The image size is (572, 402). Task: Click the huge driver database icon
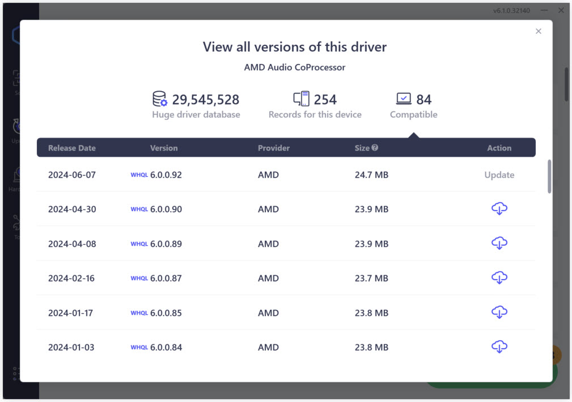(160, 99)
